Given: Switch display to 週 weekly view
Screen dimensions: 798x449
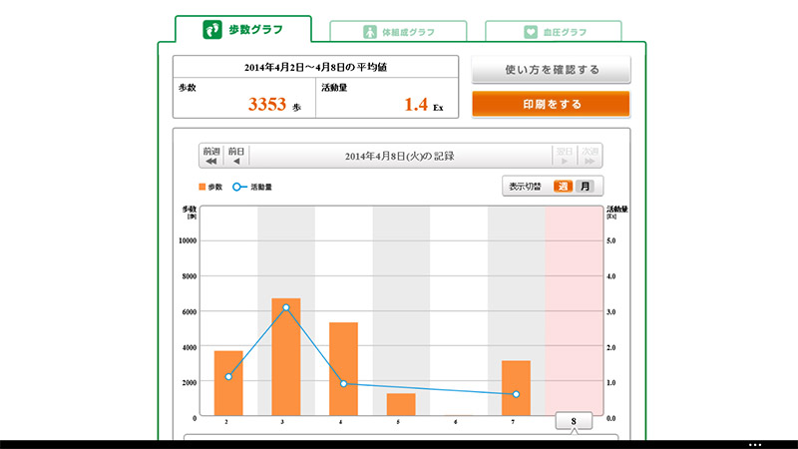Looking at the screenshot, I should (x=564, y=187).
